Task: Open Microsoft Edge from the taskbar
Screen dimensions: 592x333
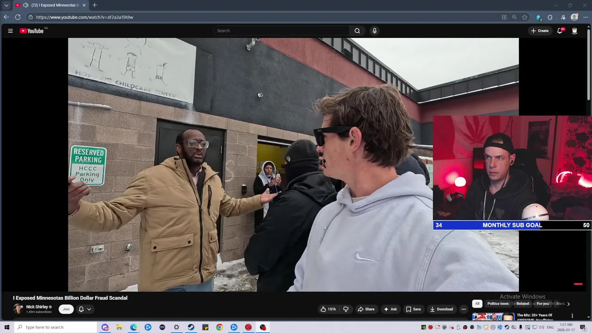Action: click(133, 327)
